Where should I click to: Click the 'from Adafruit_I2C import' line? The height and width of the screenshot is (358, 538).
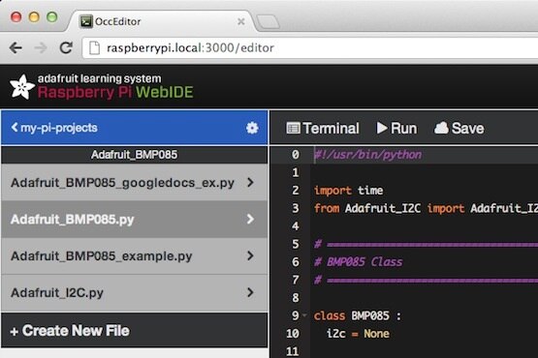[x=426, y=208]
